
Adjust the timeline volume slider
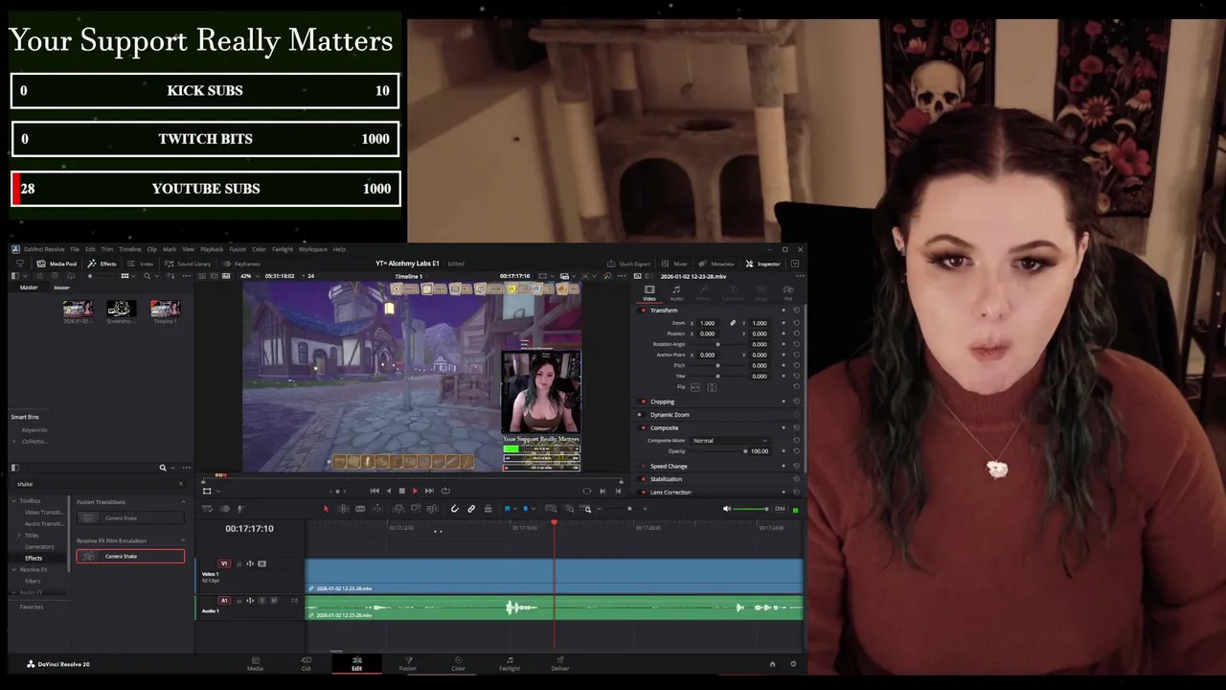751,509
